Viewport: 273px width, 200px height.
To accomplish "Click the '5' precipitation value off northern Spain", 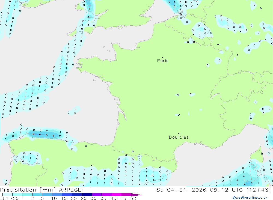I will (47, 135).
